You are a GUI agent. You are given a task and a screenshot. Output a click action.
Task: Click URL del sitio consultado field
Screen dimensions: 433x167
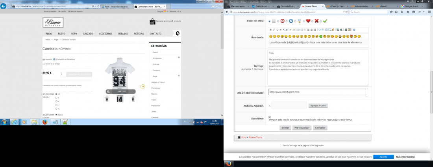tap(317, 92)
